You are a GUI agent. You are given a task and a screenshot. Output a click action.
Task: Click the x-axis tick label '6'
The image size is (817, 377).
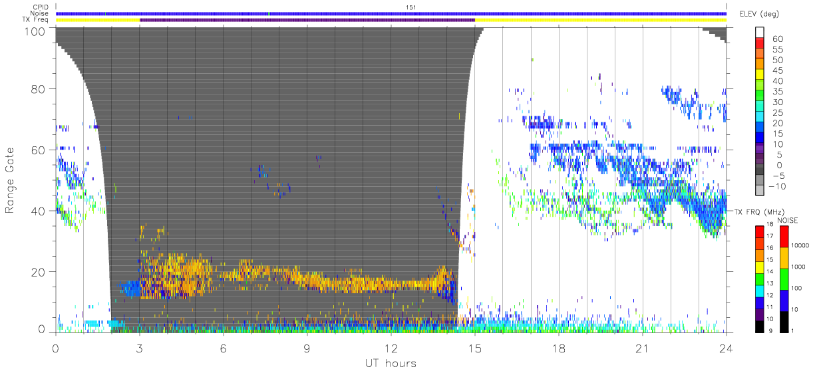[x=223, y=347]
